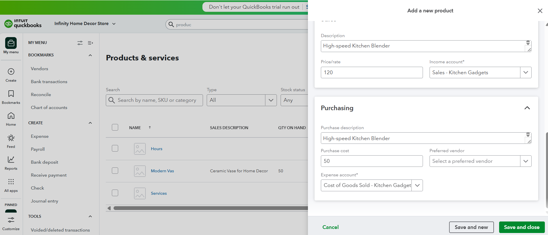Viewport: 548px width, 235px height.
Task: Select Check under Create
Action: pos(37,188)
